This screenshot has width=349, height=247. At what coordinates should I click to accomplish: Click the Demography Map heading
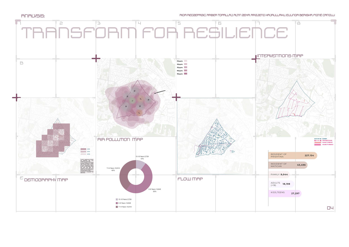coord(46,180)
